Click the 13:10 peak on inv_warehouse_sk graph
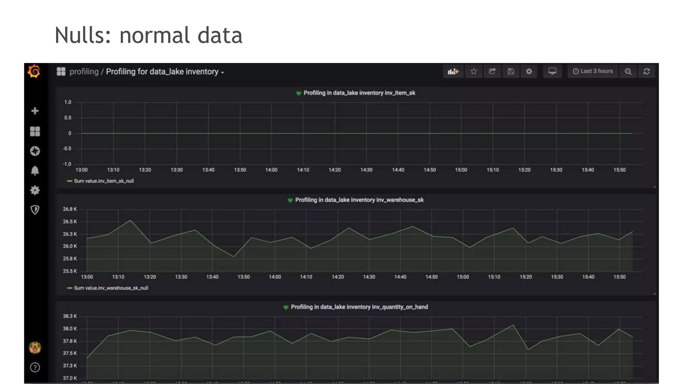Screen dimensions: 683x384 click(x=130, y=220)
